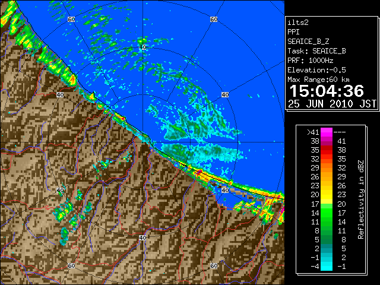Click the "ilts2" radar site label
This screenshot has height=285, width=380.
(x=298, y=23)
